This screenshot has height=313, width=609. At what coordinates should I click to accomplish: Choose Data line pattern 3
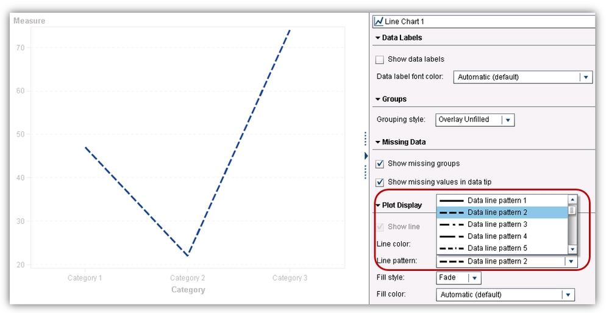[x=502, y=225]
